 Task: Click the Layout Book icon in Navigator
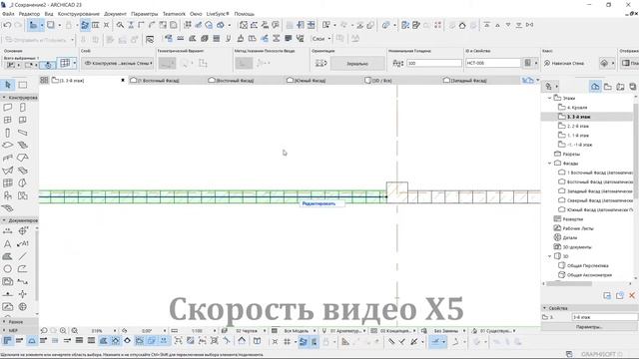tap(620, 87)
